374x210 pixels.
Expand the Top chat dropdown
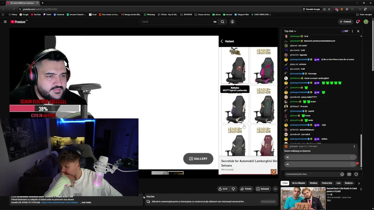pos(290,31)
